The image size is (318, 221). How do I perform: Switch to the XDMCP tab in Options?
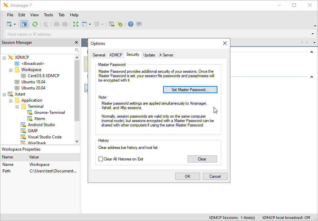[116, 55]
